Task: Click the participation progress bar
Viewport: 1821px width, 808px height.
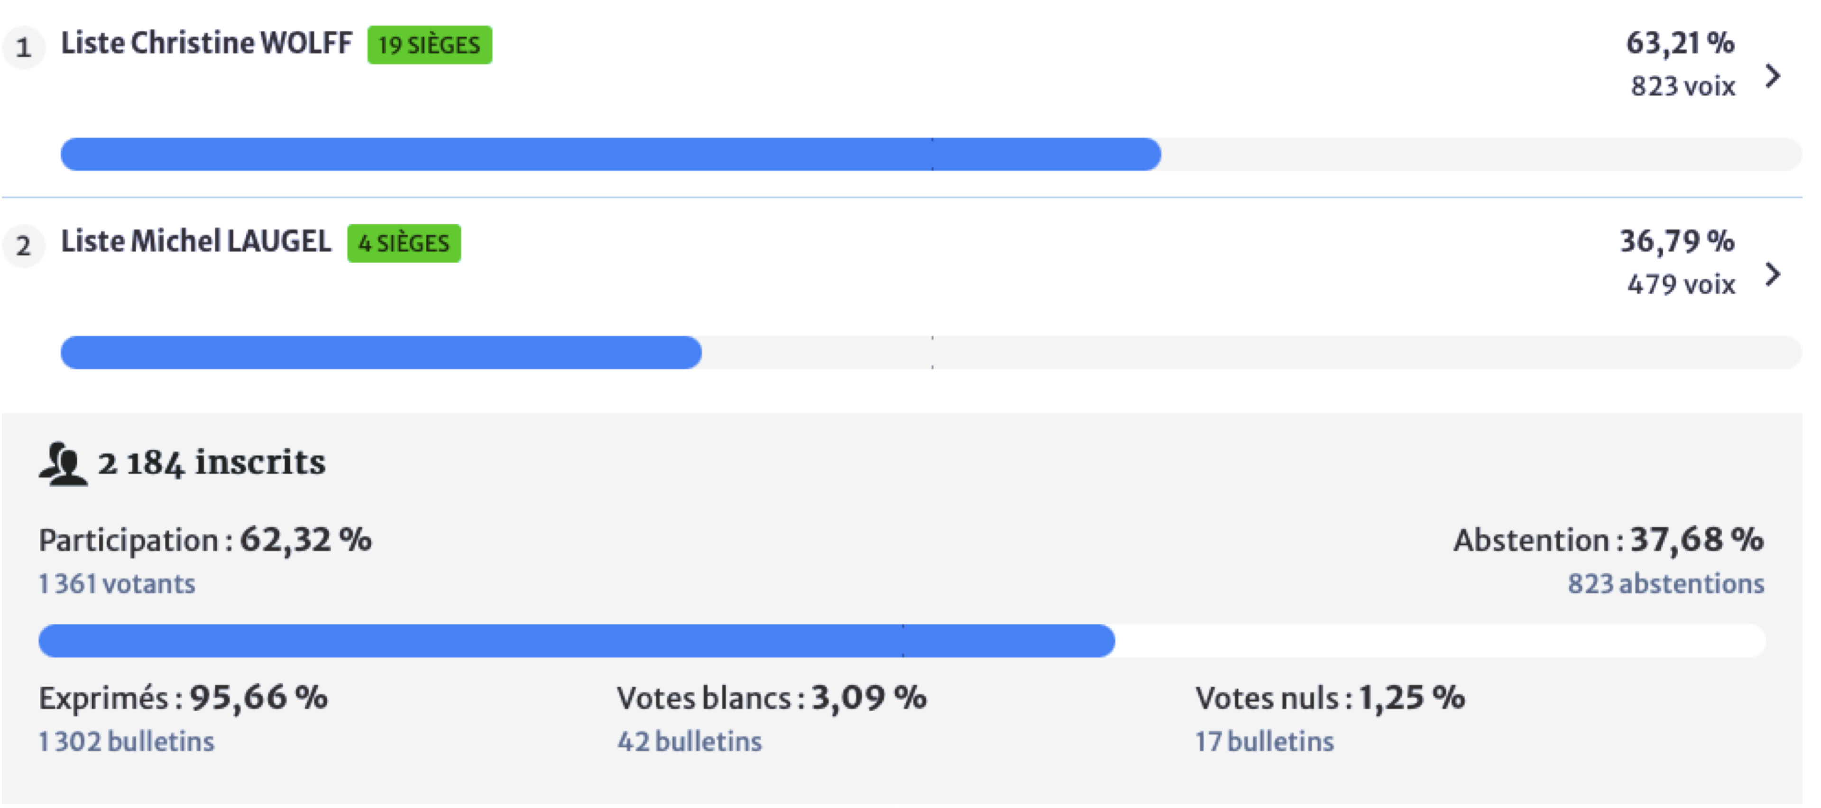Action: click(576, 641)
